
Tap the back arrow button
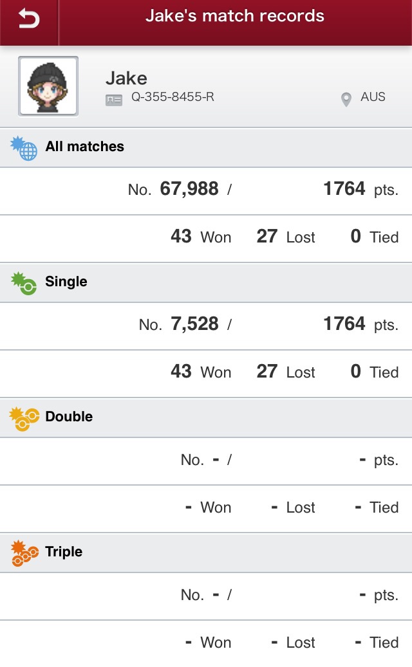(x=29, y=19)
